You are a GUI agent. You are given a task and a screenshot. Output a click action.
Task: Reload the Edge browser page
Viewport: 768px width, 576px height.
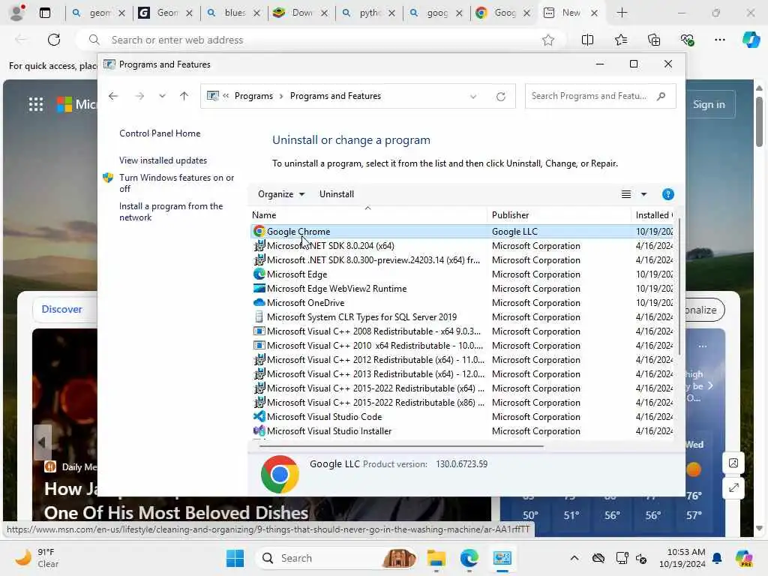click(x=54, y=40)
